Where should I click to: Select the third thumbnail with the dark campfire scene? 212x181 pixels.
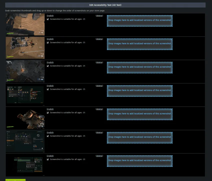[x=25, y=71]
